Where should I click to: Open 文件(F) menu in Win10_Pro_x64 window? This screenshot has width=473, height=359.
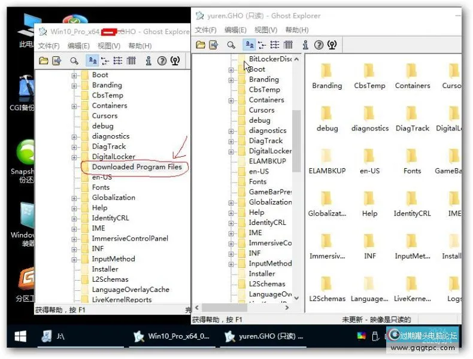[49, 46]
